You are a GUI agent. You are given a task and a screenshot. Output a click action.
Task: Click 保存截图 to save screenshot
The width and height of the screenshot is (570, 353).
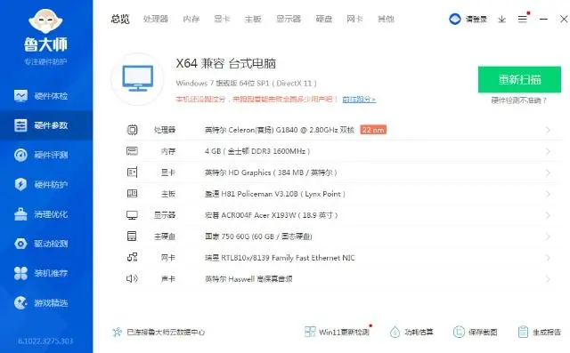[475, 332]
